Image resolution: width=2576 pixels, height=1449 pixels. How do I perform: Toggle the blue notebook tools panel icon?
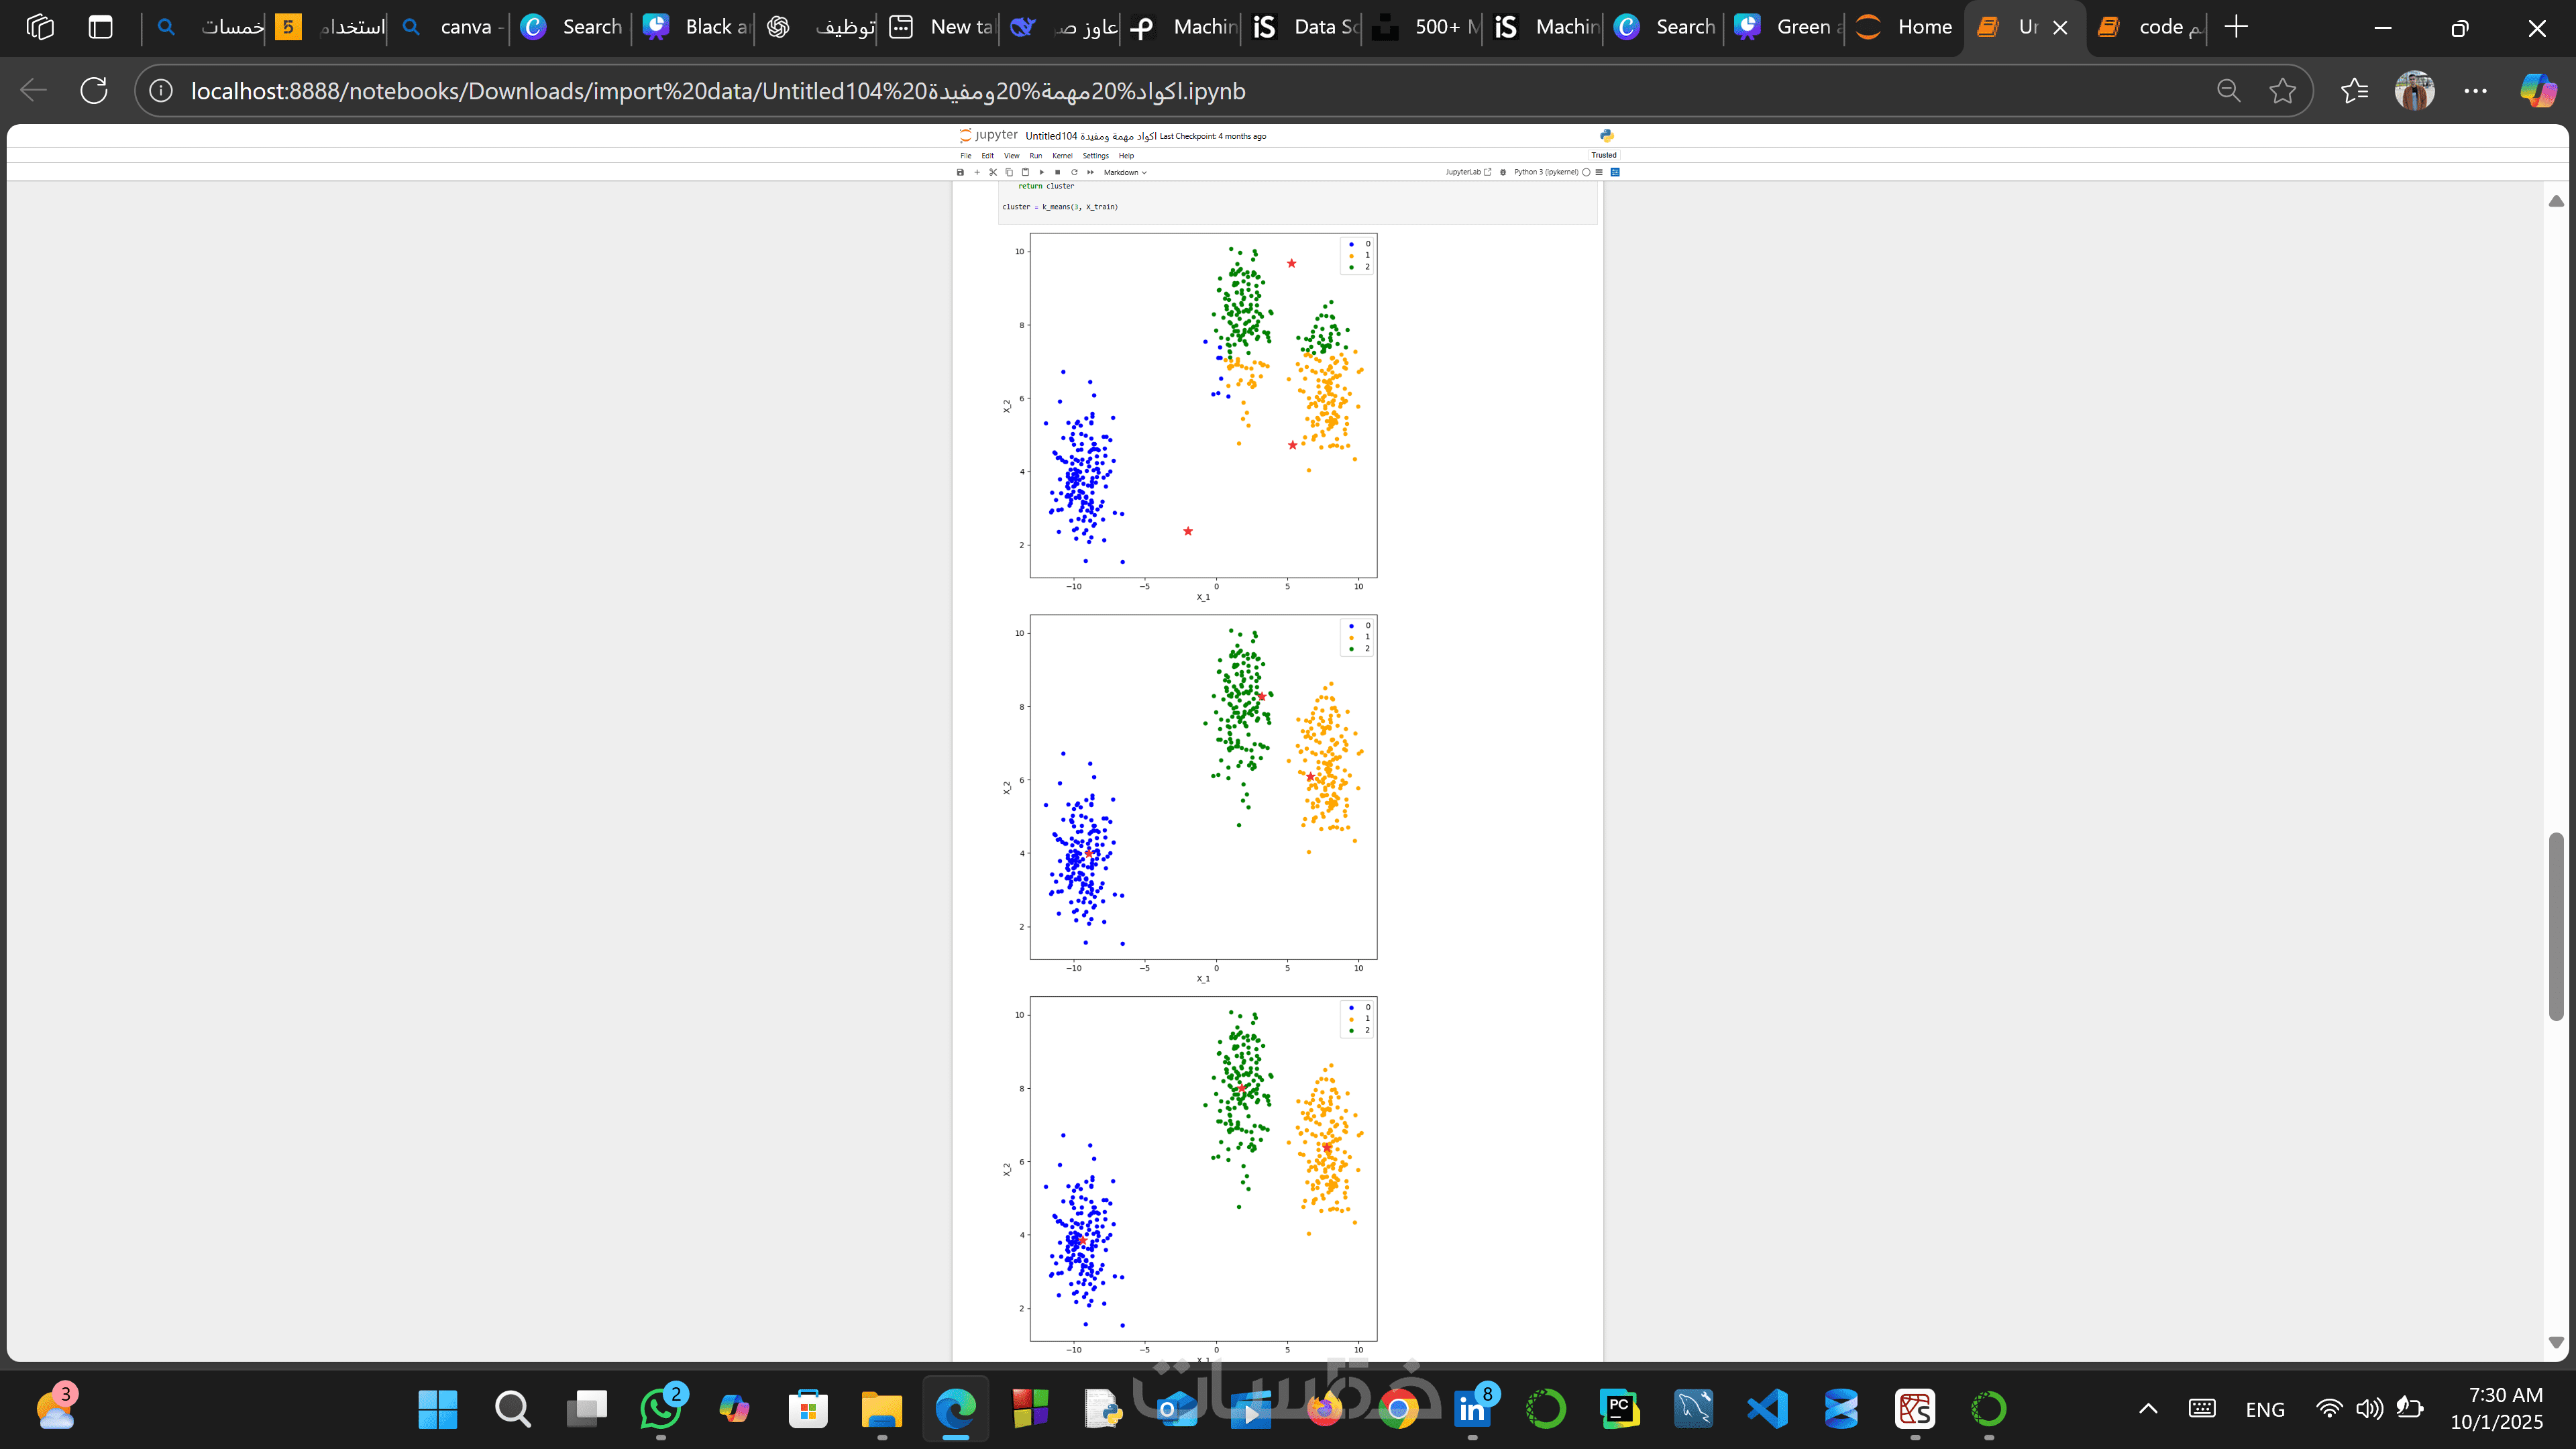1615,172
